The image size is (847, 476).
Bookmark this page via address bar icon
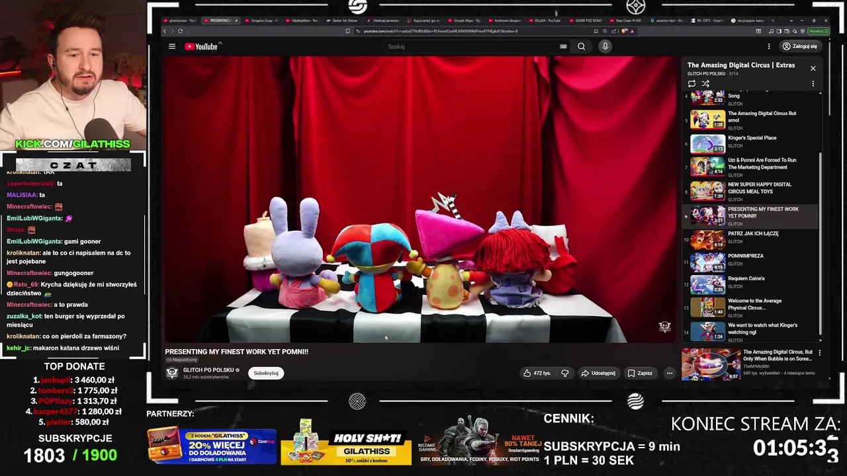347,31
